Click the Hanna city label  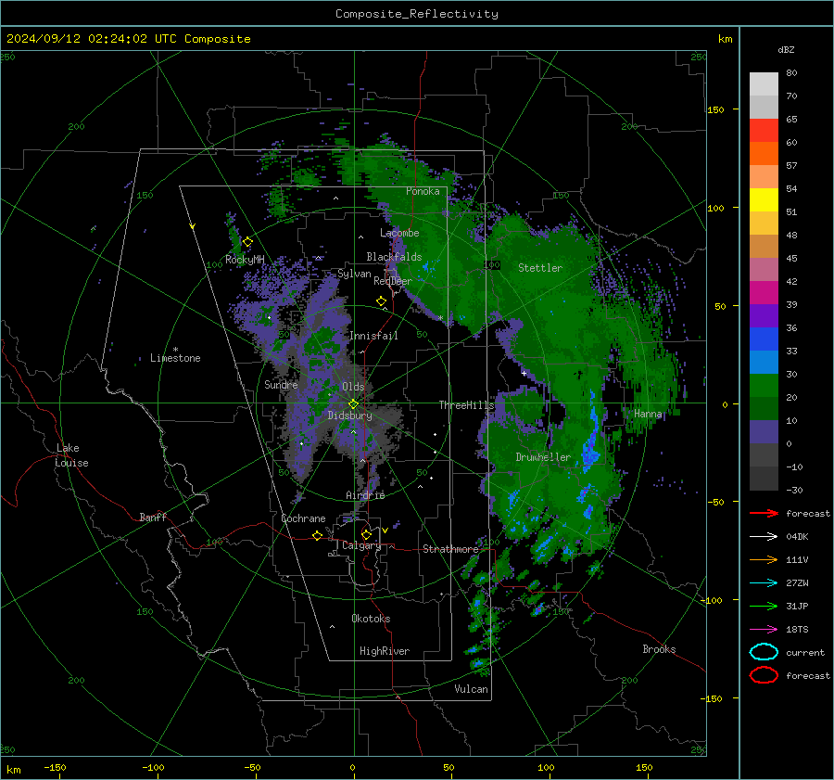coord(648,414)
